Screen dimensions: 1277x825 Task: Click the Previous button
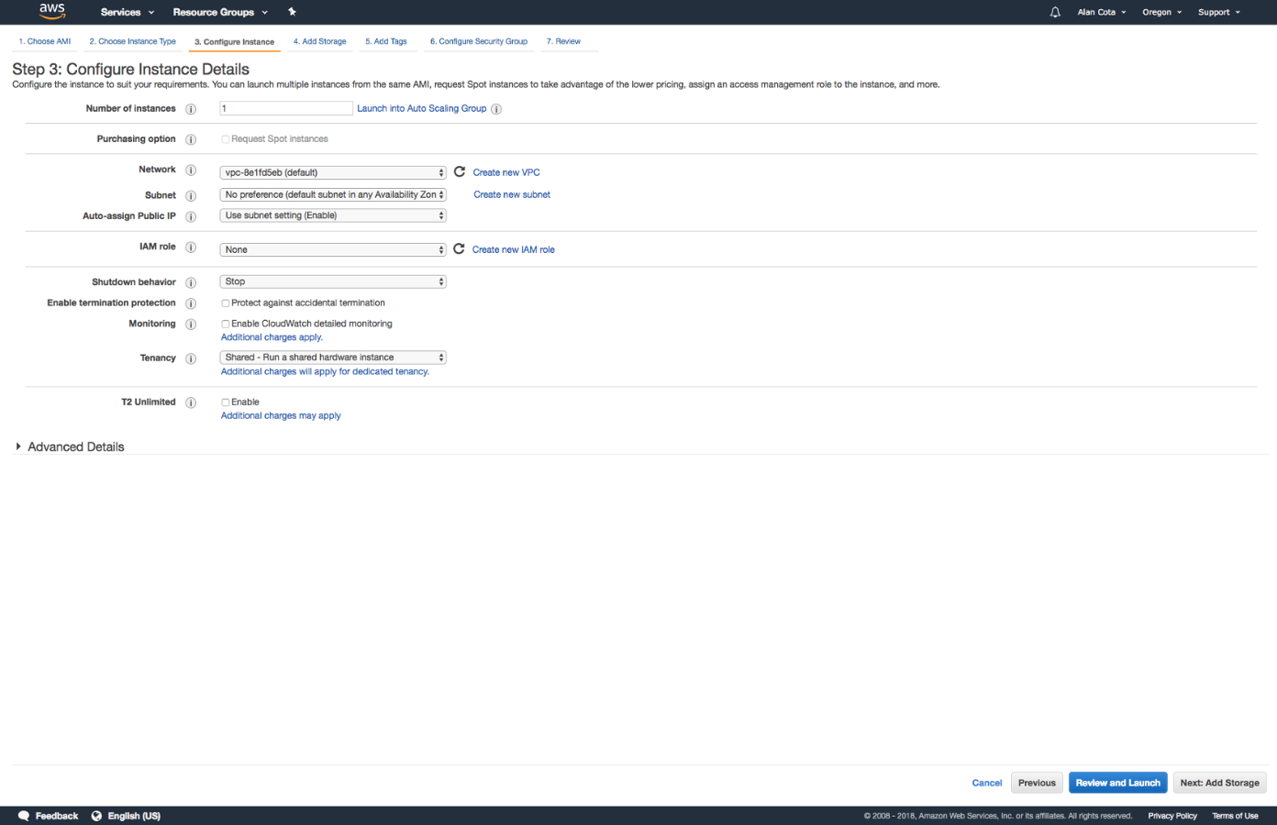click(x=1037, y=783)
